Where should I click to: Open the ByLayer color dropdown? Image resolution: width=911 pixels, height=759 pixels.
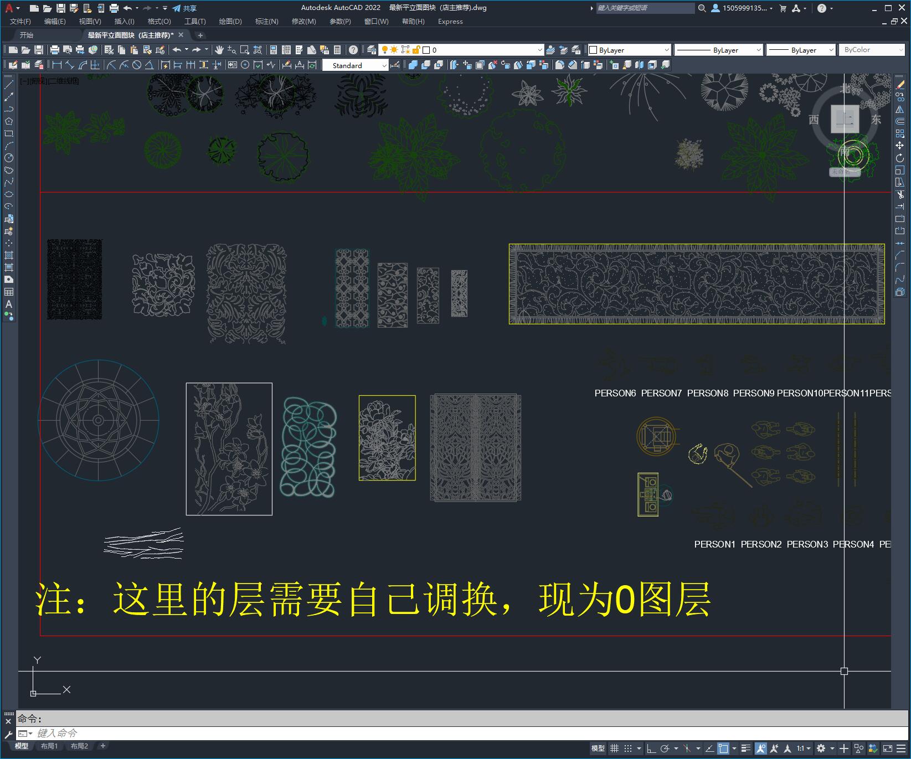(x=629, y=50)
